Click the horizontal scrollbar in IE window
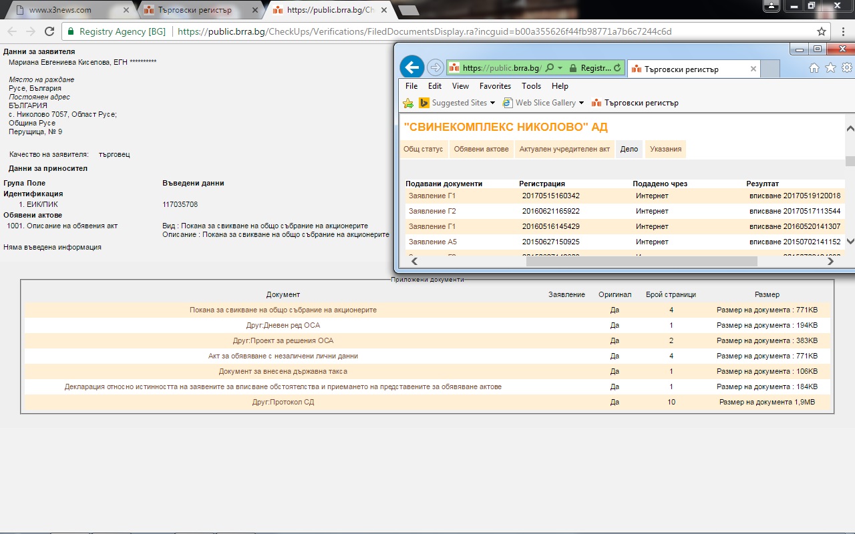Image resolution: width=855 pixels, height=534 pixels. [641, 262]
